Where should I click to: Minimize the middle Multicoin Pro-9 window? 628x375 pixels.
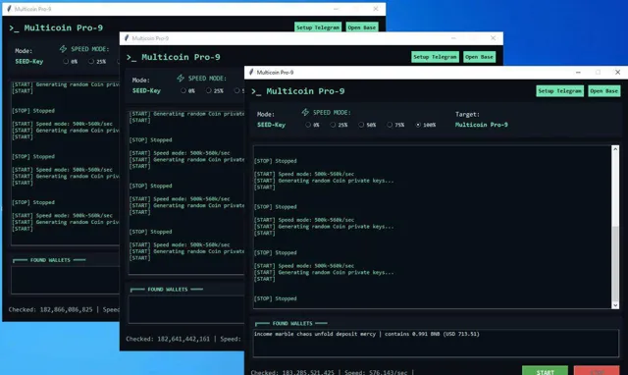tap(453, 38)
